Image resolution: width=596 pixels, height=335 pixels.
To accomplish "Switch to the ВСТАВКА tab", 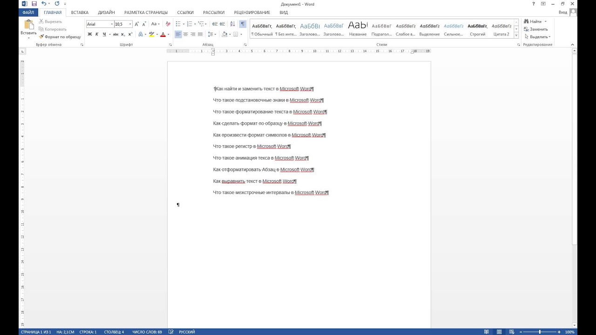I will coord(80,13).
